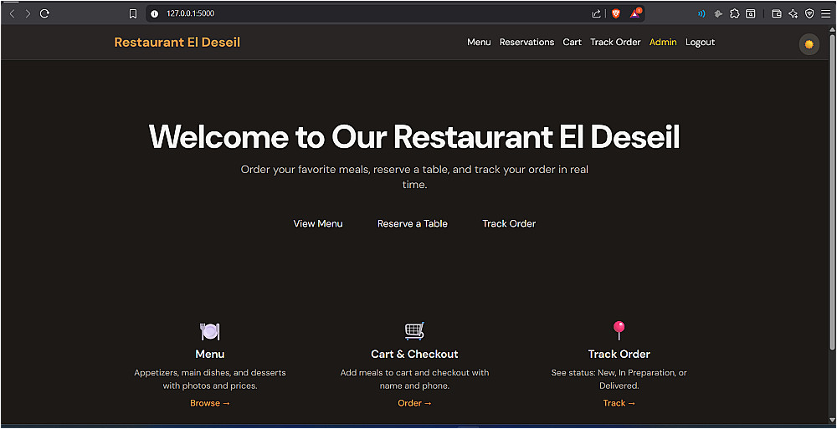Click the View Menu button

318,223
